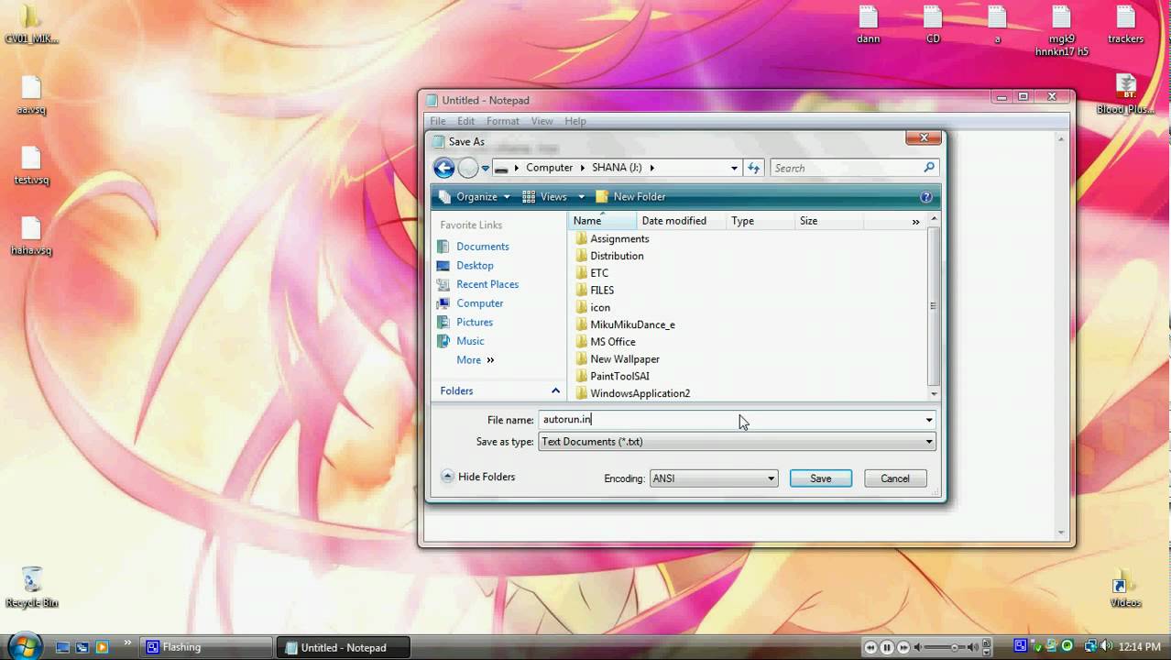
Task: Click the refresh icon next to address bar
Action: (754, 168)
